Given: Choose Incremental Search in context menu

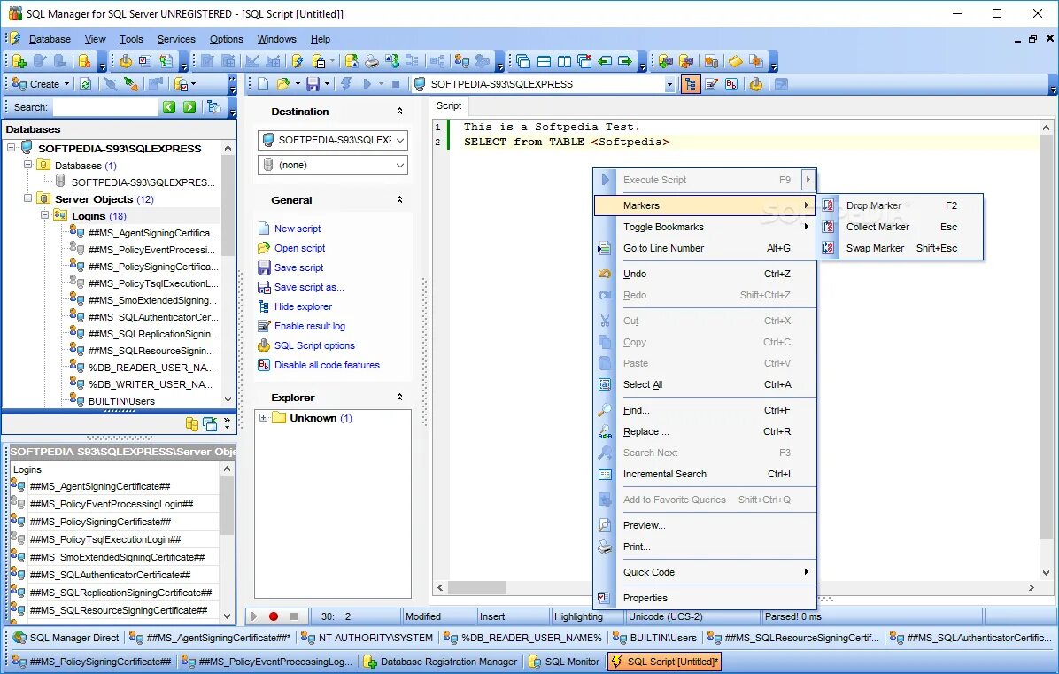Looking at the screenshot, I should coord(705,474).
